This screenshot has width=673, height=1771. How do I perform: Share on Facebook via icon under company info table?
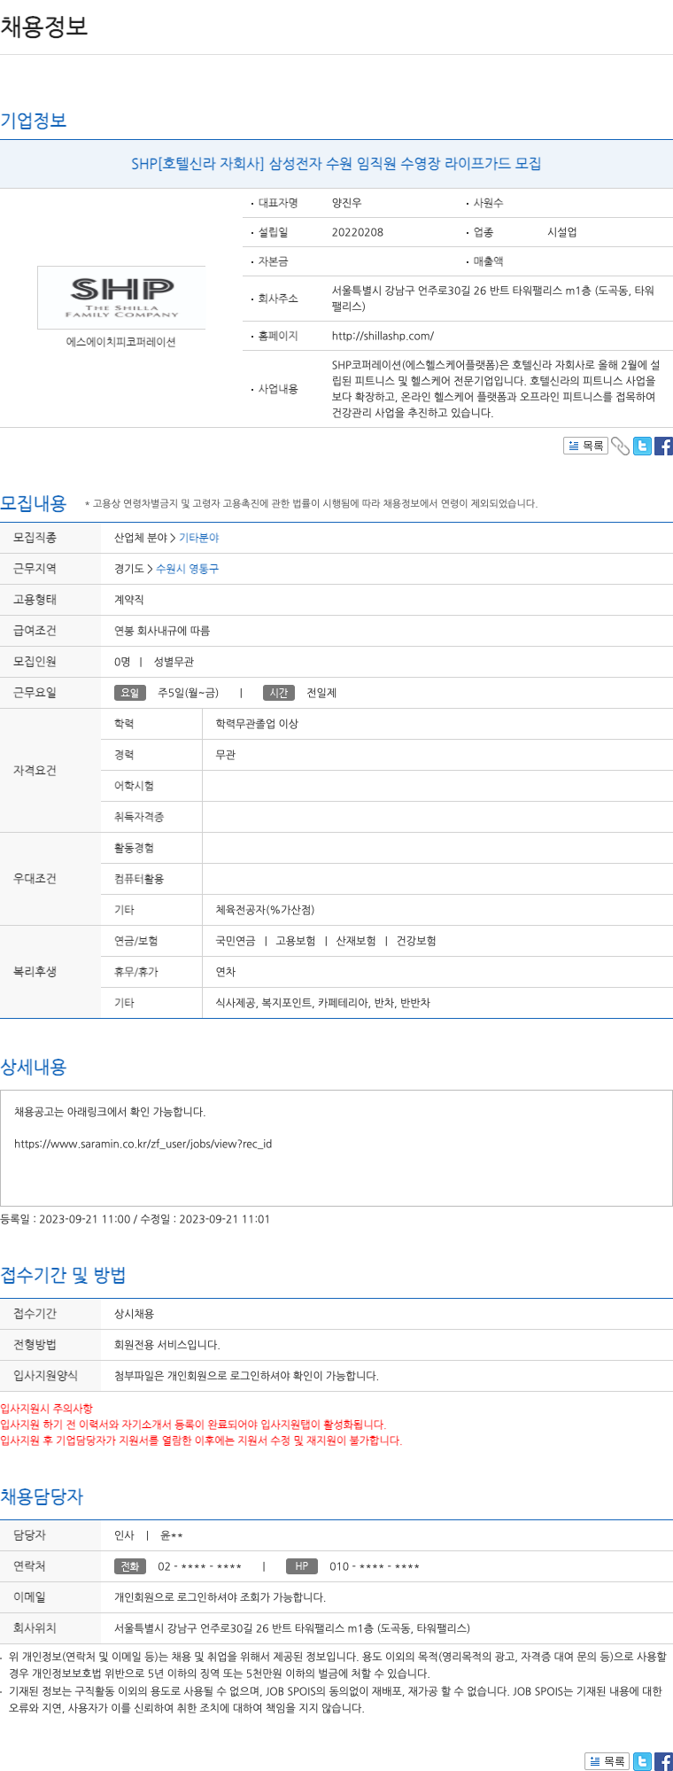663,447
